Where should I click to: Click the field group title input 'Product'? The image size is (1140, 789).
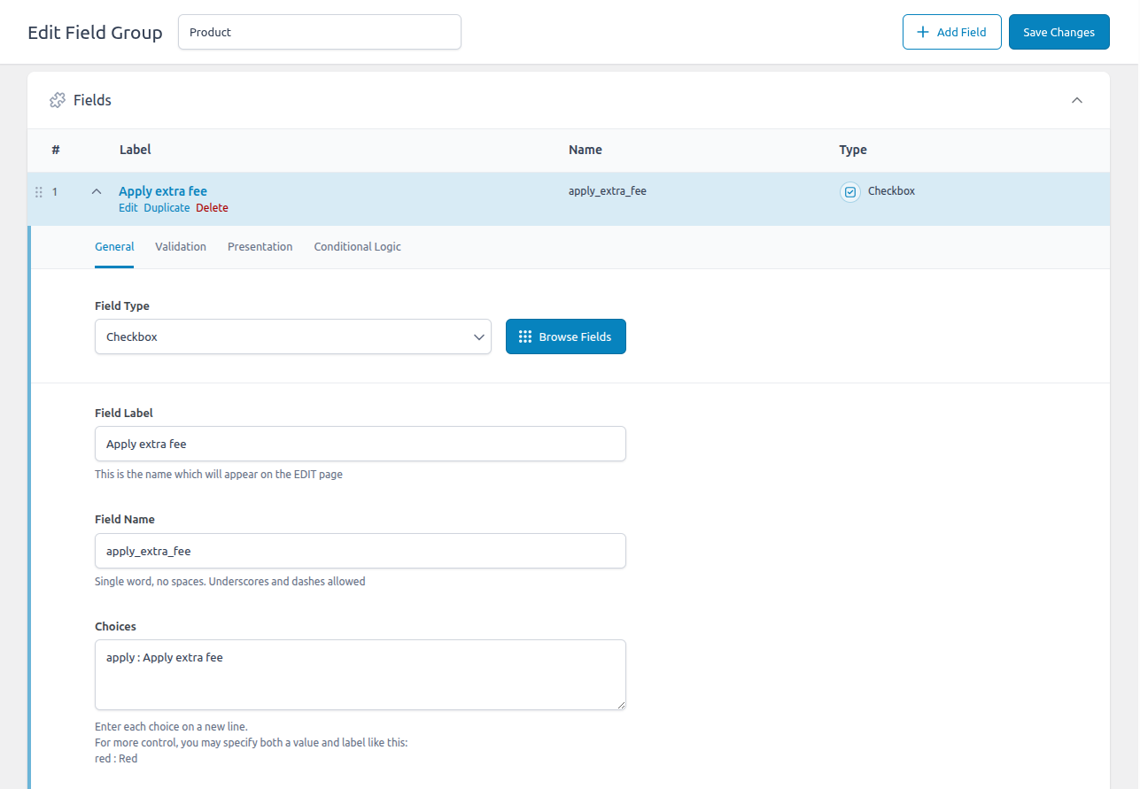pos(319,32)
